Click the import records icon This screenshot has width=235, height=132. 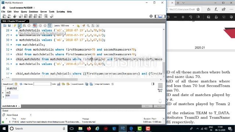click(x=91, y=84)
